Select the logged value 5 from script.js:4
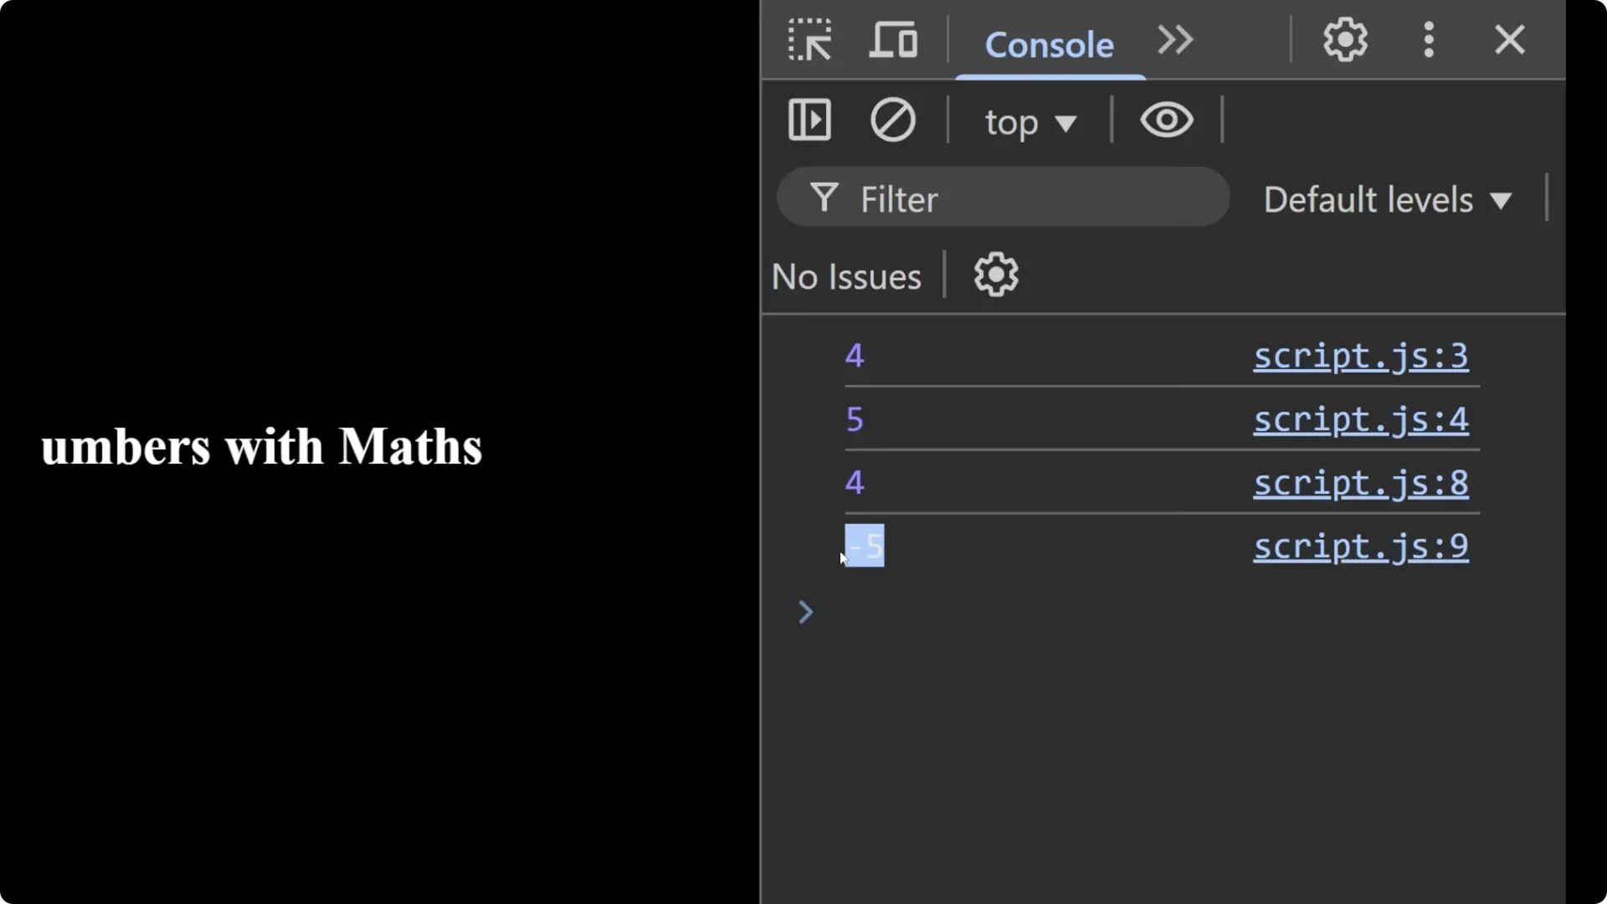 (x=853, y=419)
